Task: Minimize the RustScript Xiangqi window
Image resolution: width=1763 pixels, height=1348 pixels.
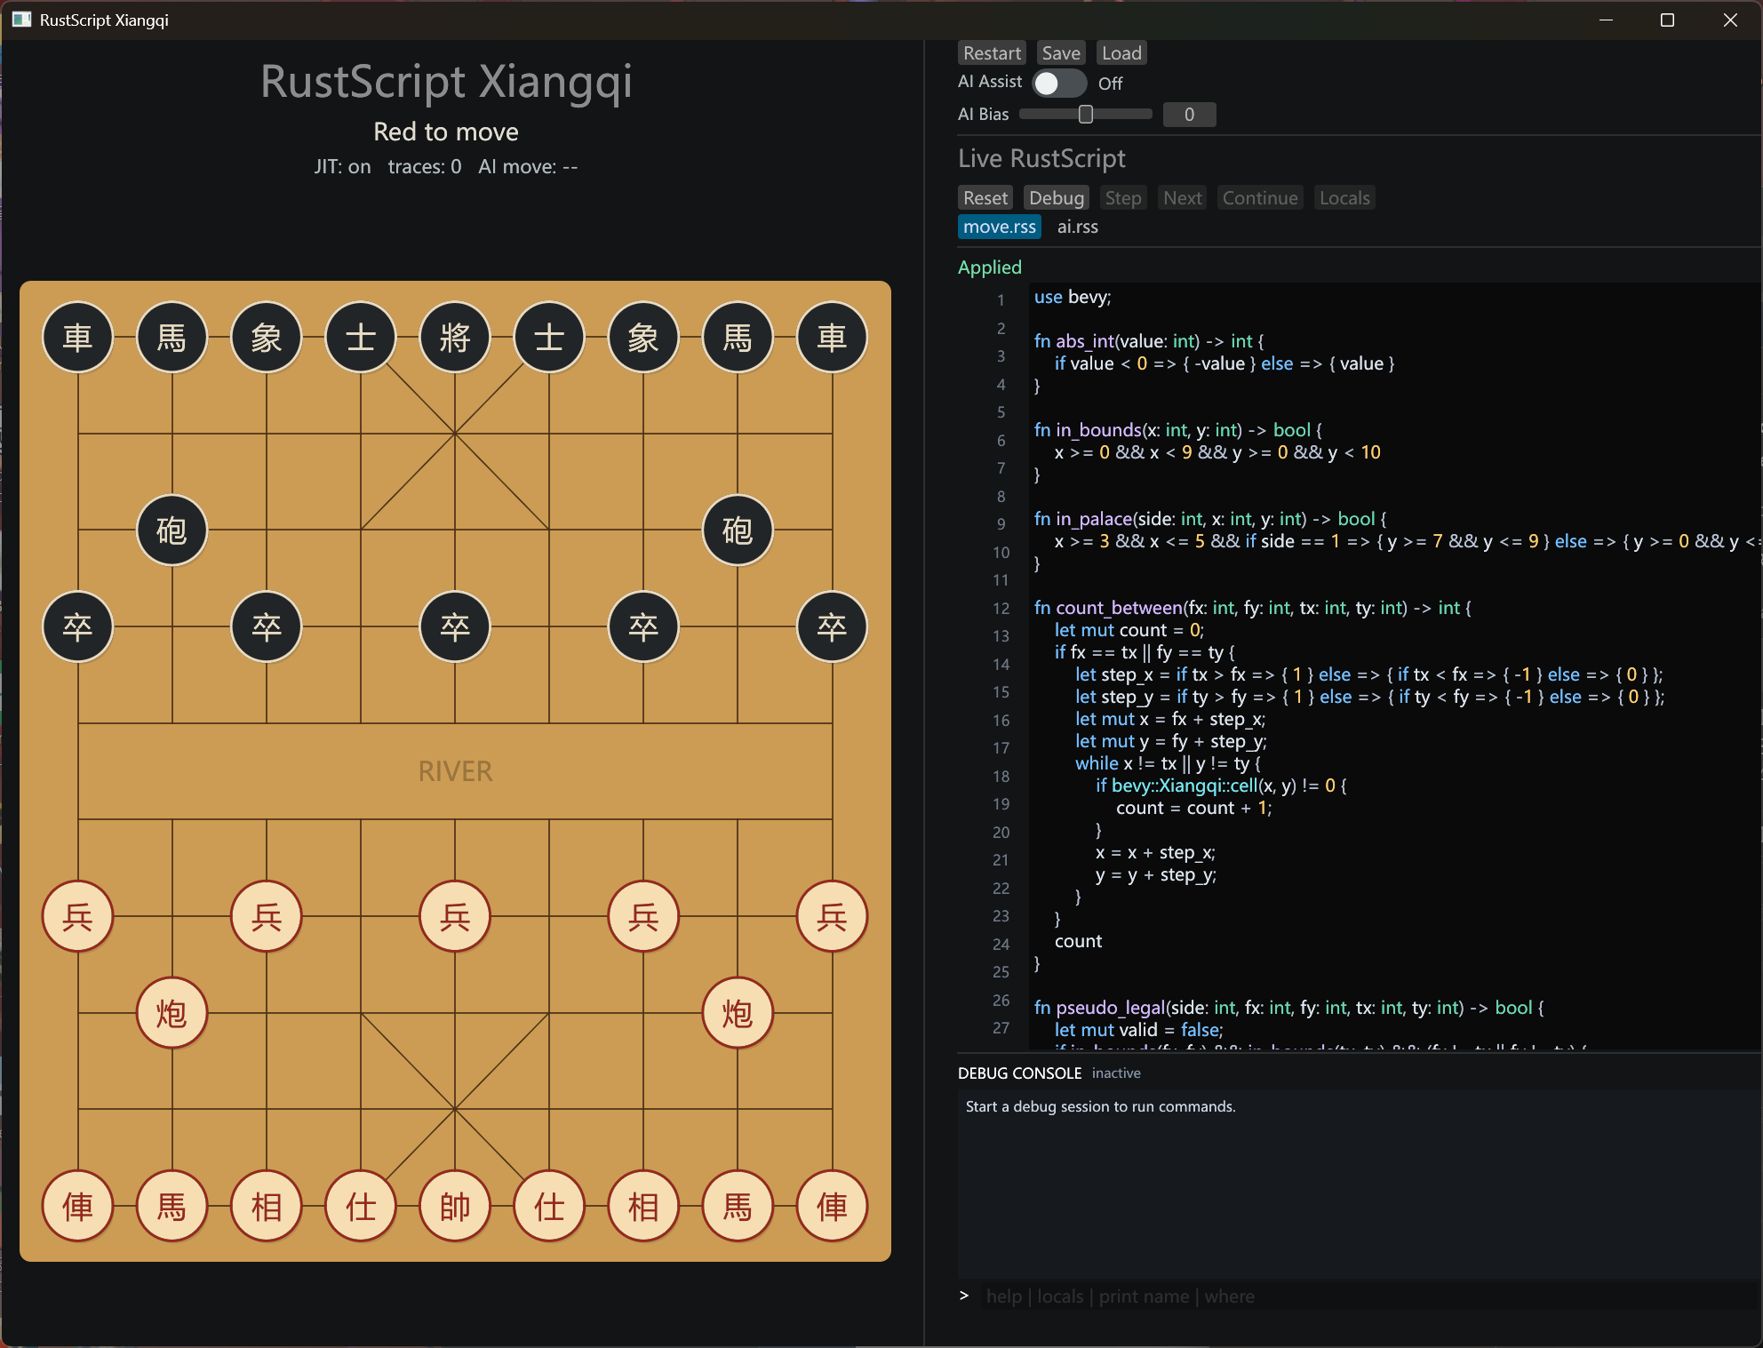Action: [x=1606, y=20]
